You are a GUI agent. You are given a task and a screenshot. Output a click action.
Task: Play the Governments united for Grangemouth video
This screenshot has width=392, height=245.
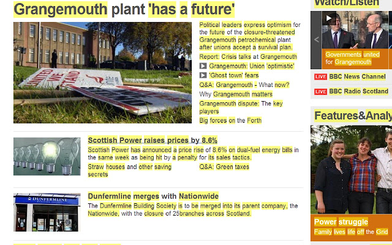point(329,18)
